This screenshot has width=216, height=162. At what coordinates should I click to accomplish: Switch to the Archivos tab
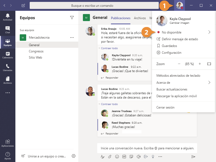140,18
